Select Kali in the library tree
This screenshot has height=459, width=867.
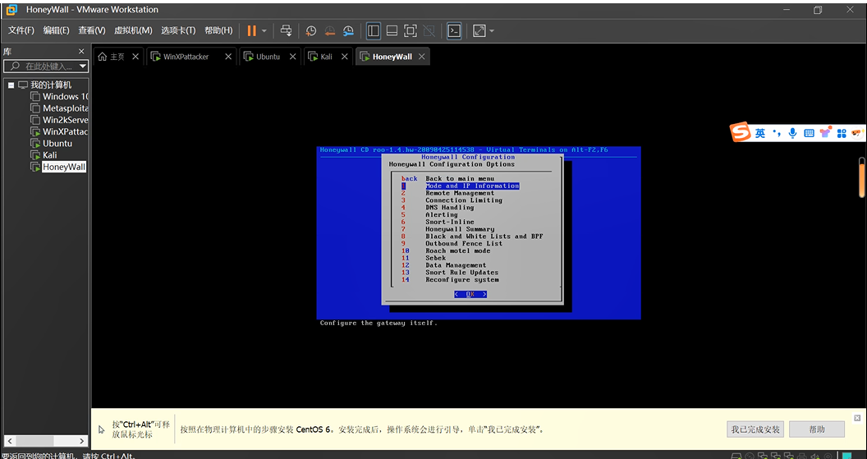click(44, 155)
